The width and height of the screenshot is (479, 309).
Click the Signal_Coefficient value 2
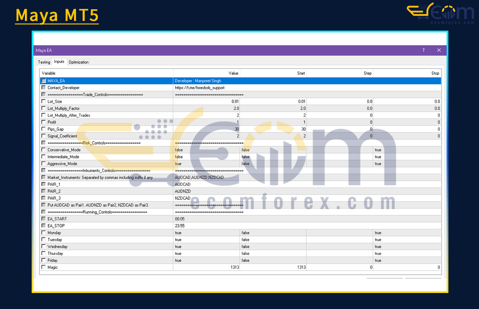click(x=207, y=136)
